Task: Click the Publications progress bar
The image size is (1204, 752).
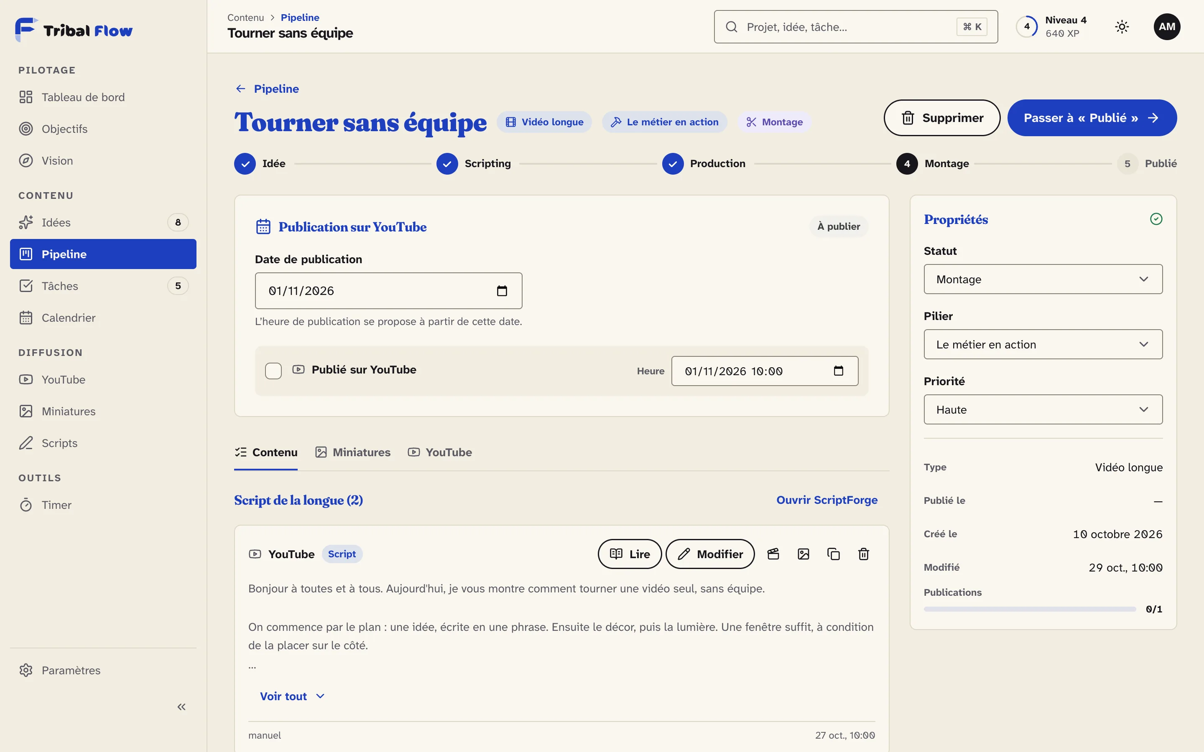Action: click(1030, 609)
